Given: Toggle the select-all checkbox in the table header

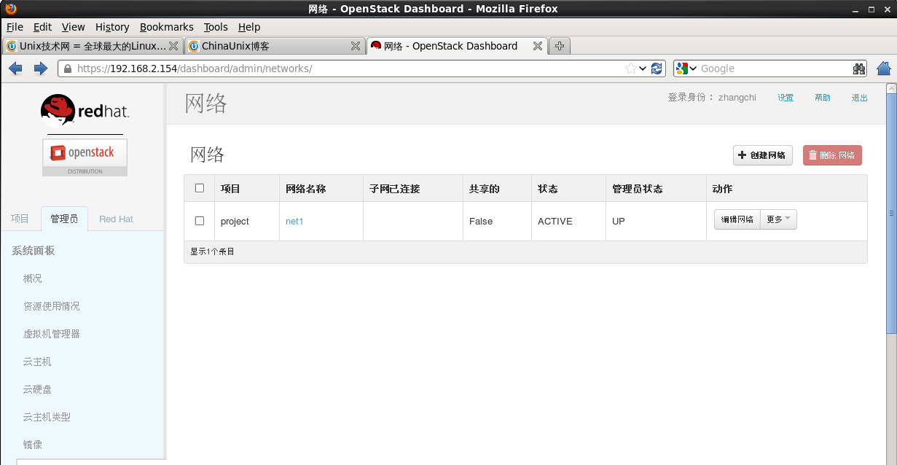Looking at the screenshot, I should pyautogui.click(x=199, y=188).
